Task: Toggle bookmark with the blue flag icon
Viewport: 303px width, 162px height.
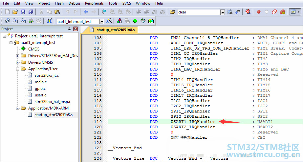Action: click(x=104, y=12)
